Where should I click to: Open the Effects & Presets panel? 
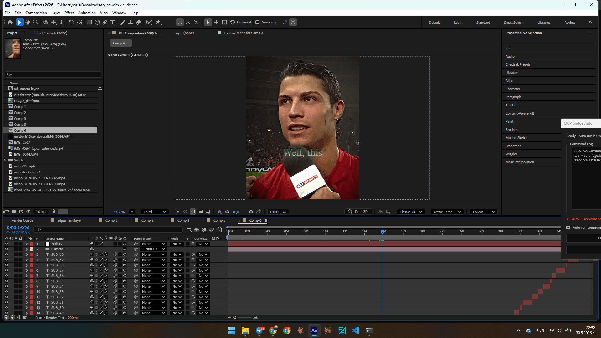tap(518, 64)
